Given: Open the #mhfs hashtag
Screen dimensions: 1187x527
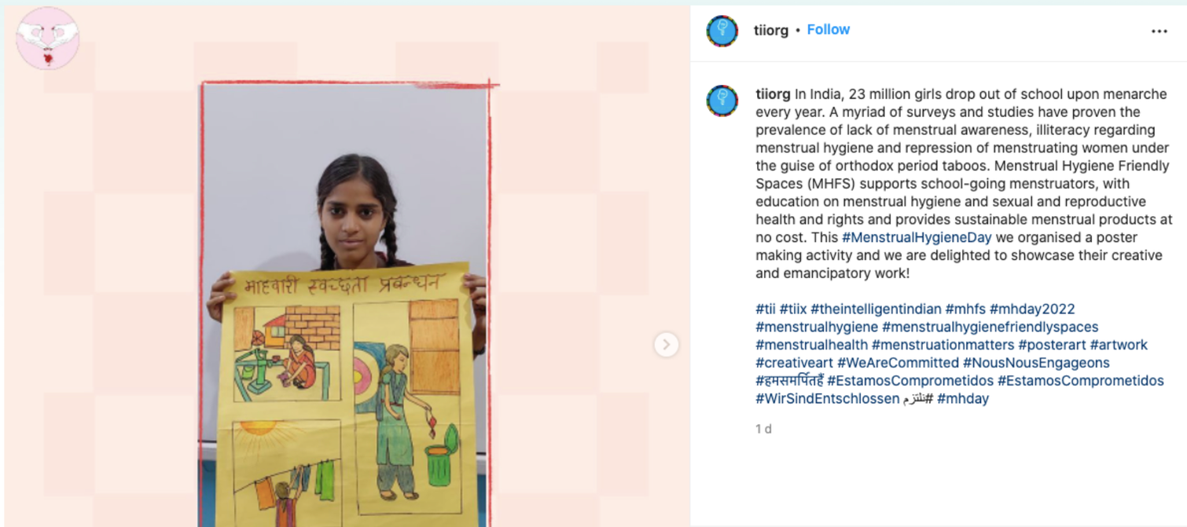Looking at the screenshot, I should point(965,309).
